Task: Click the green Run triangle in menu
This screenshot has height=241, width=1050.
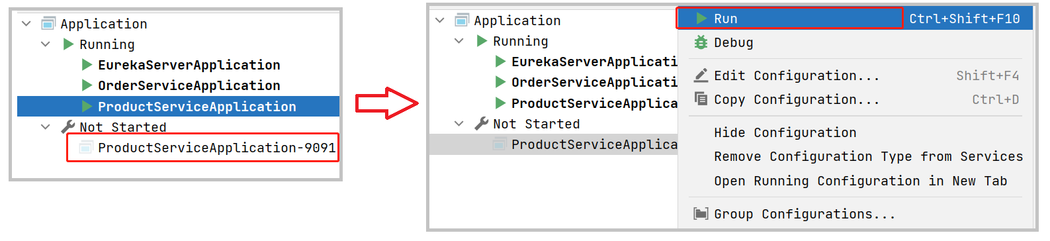Action: pos(701,19)
